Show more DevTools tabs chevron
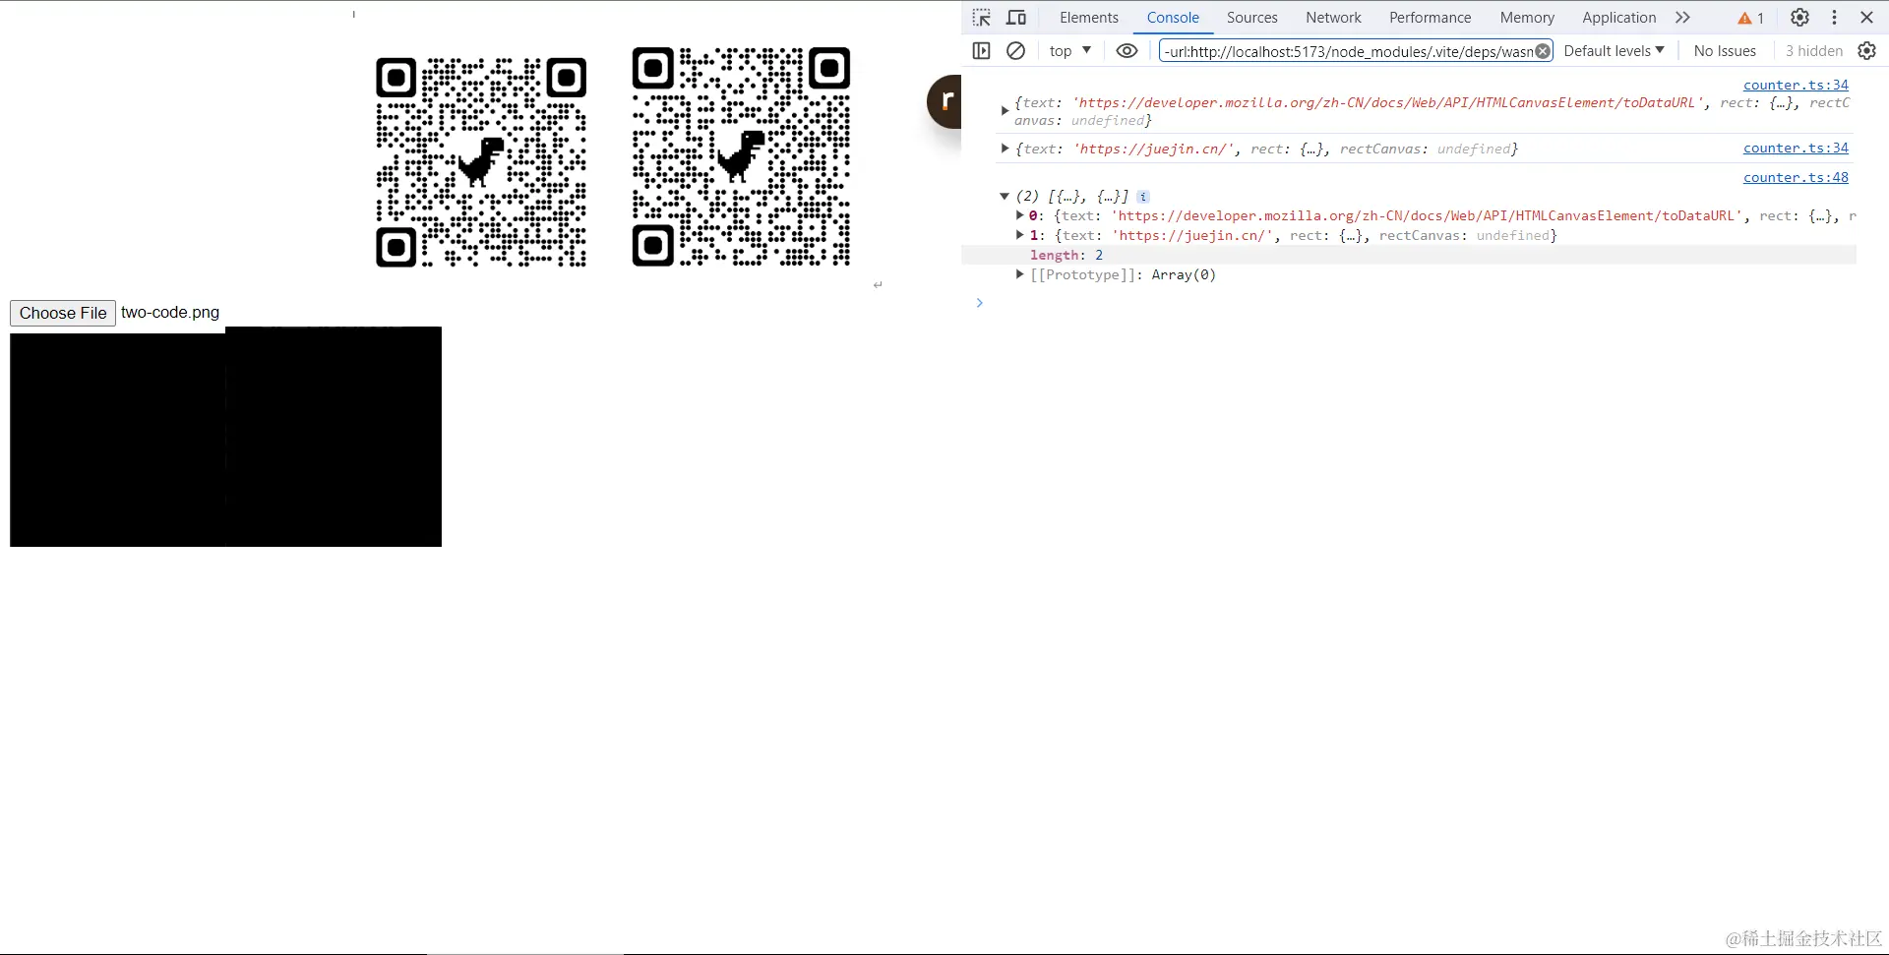This screenshot has width=1889, height=955. coord(1682,18)
